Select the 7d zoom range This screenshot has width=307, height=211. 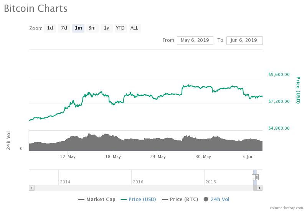64,28
